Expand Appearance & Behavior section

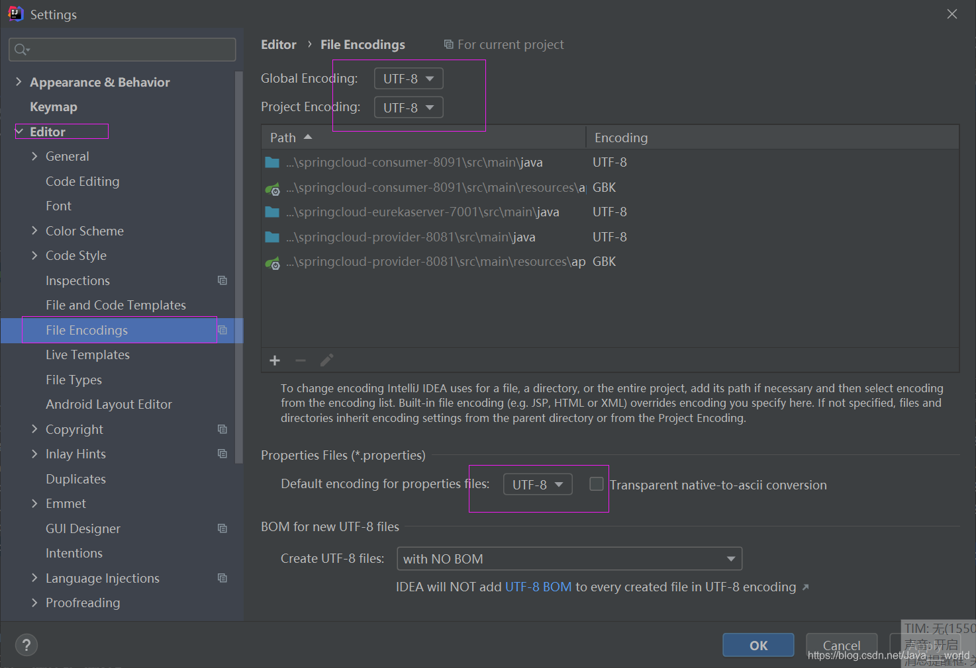[19, 82]
